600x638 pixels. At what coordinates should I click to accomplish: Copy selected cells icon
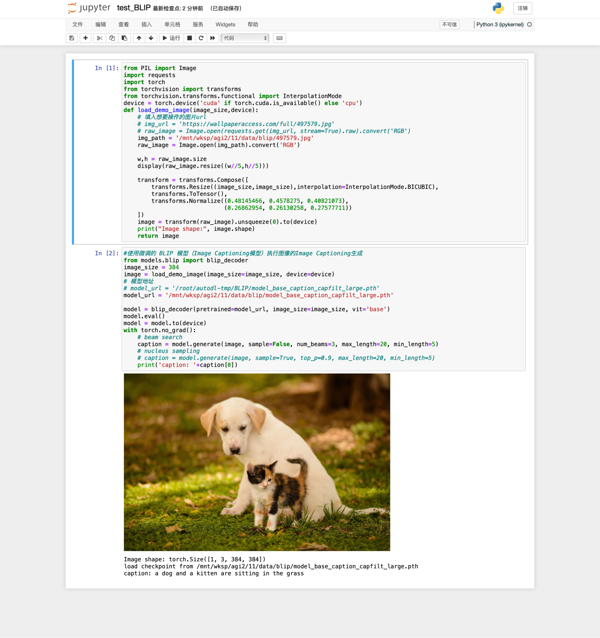click(112, 38)
